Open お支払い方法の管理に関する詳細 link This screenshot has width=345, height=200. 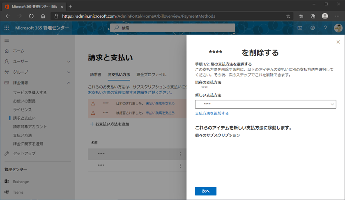click(x=130, y=93)
